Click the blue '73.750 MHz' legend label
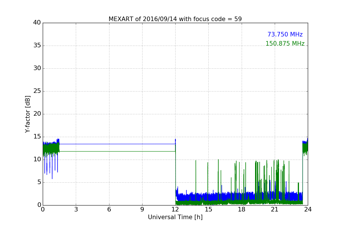Image resolution: width=342 pixels, height=228 pixels. pos(285,34)
